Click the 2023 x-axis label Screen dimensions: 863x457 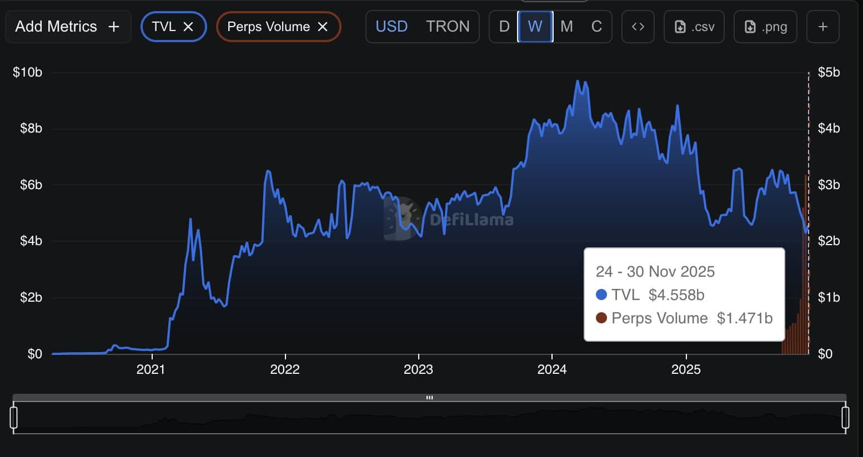point(418,369)
